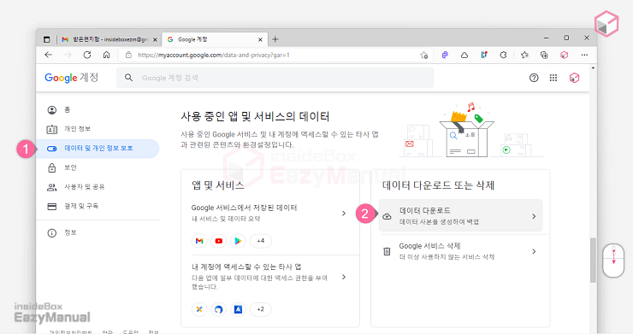Image resolution: width=633 pixels, height=334 pixels.
Task: Reload the page with Refresh icon
Action: (87, 55)
